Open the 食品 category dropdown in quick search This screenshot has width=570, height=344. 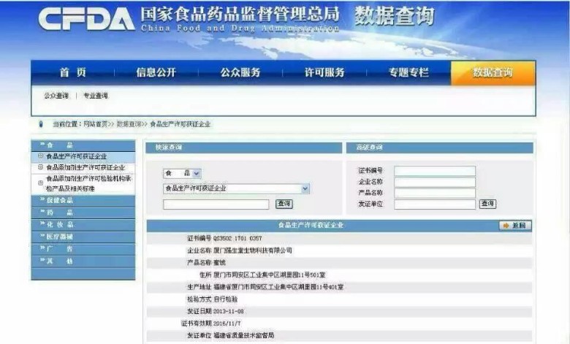[182, 174]
